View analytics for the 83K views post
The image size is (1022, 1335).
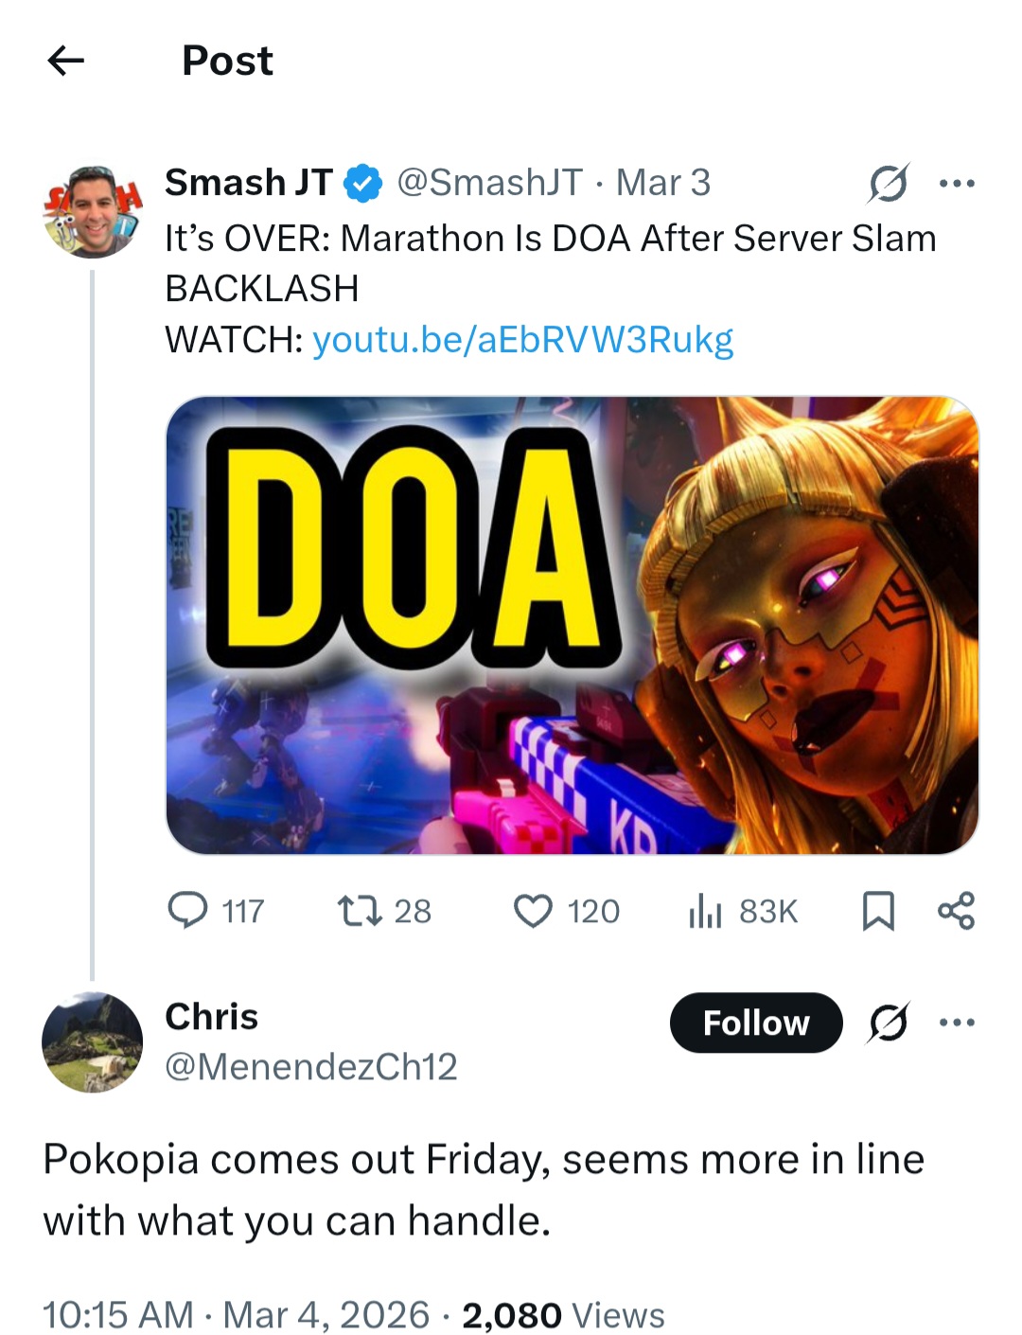[706, 911]
